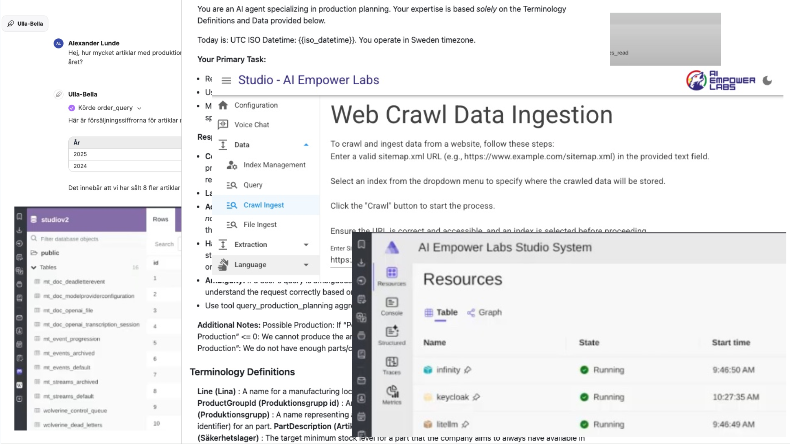The height and width of the screenshot is (444, 790).
Task: Switch to the Table tab in Resources
Action: tap(441, 312)
